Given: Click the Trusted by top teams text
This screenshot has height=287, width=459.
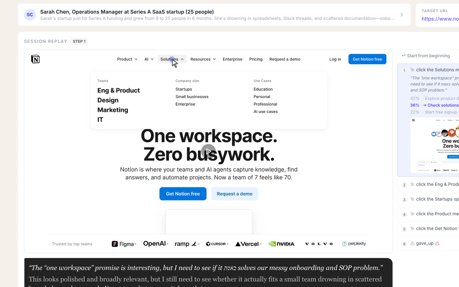Looking at the screenshot, I should [72, 244].
